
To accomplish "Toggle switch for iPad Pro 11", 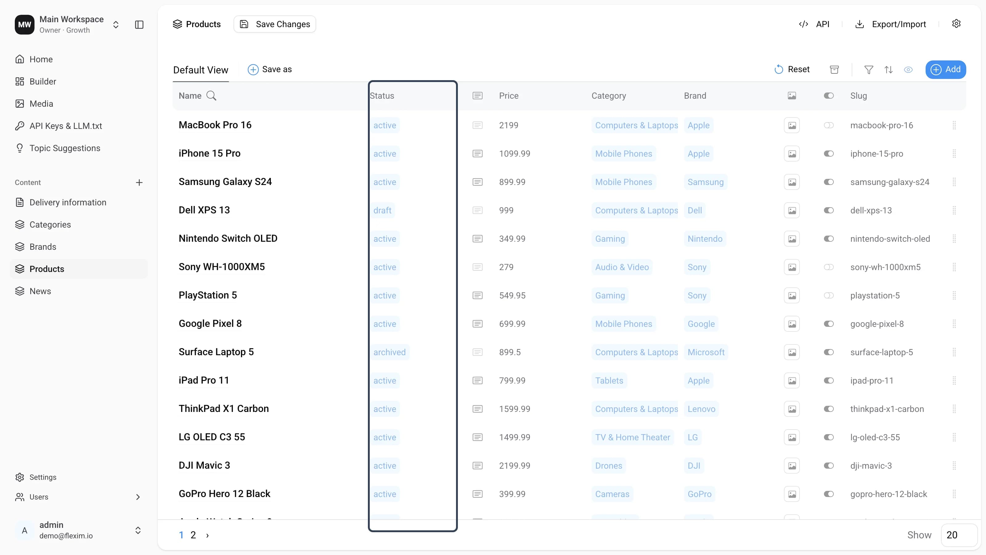I will pyautogui.click(x=828, y=380).
